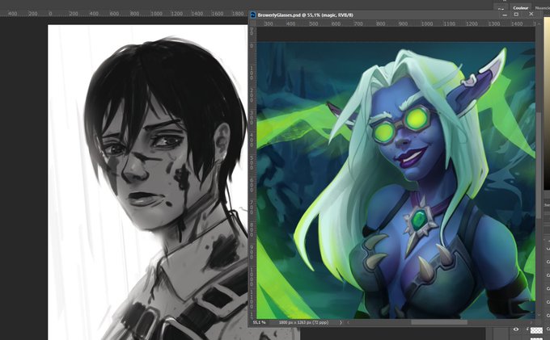This screenshot has height=340, width=550.
Task: Close the BrowerlyGlasses.psd document window
Action: [531, 15]
